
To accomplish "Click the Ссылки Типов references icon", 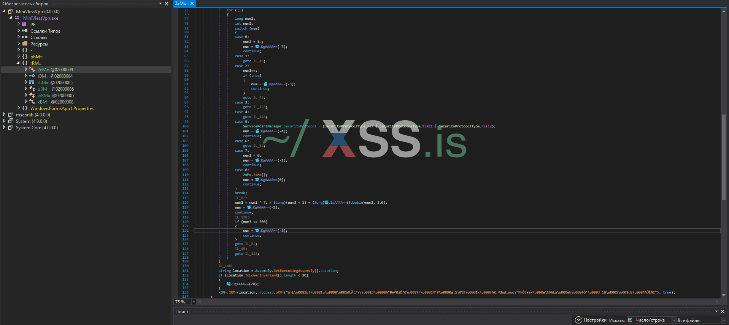I will (25, 31).
